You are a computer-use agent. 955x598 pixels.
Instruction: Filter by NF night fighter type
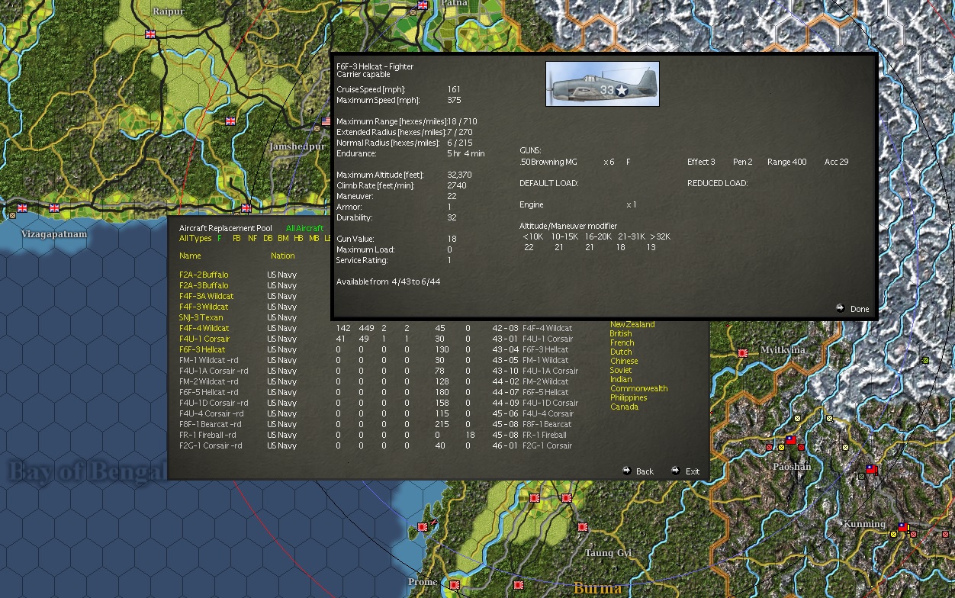pyautogui.click(x=252, y=239)
